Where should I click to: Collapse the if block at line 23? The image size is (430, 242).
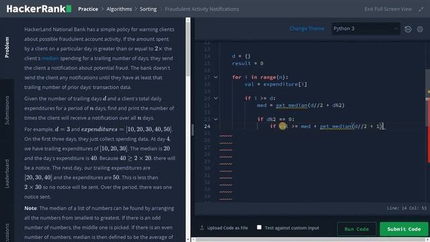click(216, 120)
